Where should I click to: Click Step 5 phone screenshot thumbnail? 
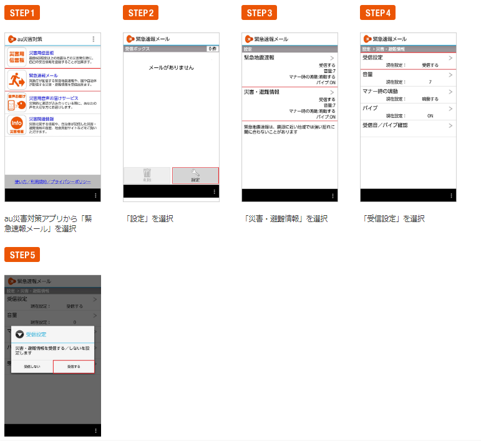click(53, 356)
